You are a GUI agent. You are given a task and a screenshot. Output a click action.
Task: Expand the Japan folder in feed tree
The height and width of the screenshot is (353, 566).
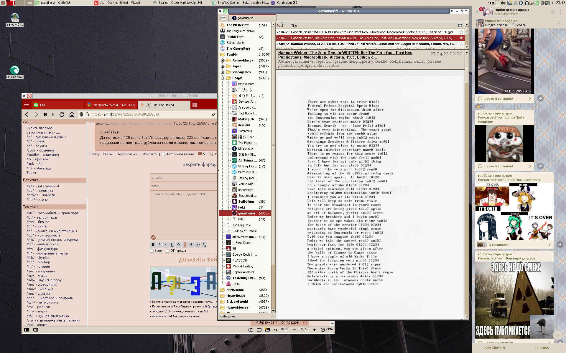223,66
